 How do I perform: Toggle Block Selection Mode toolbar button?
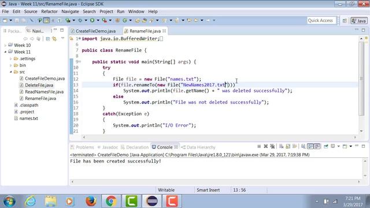click(53, 21)
